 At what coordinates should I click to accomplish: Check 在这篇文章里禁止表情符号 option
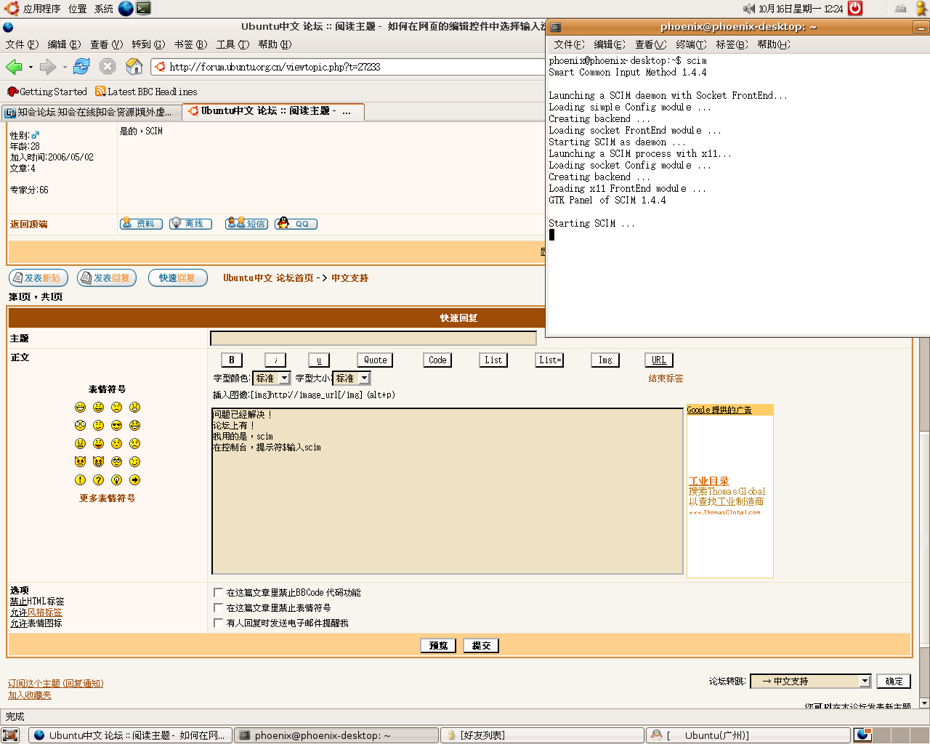218,607
